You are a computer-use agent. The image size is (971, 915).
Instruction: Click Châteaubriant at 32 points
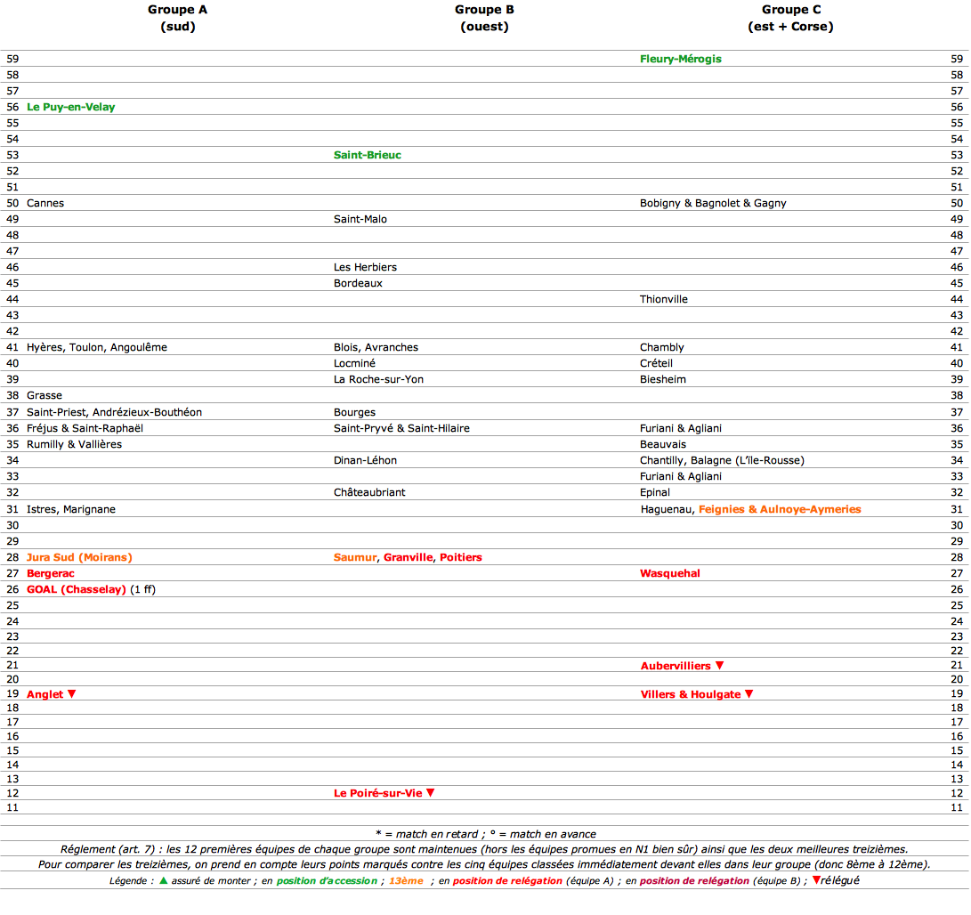[x=369, y=492]
